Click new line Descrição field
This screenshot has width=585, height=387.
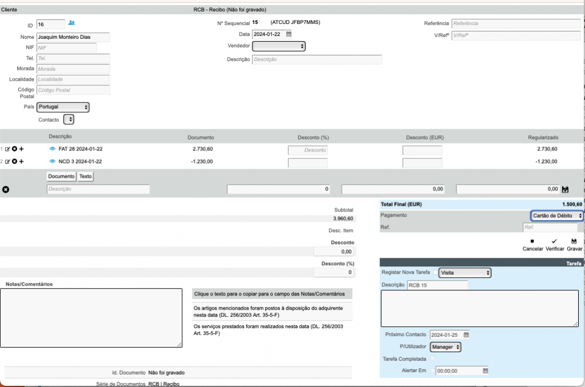[x=98, y=189]
